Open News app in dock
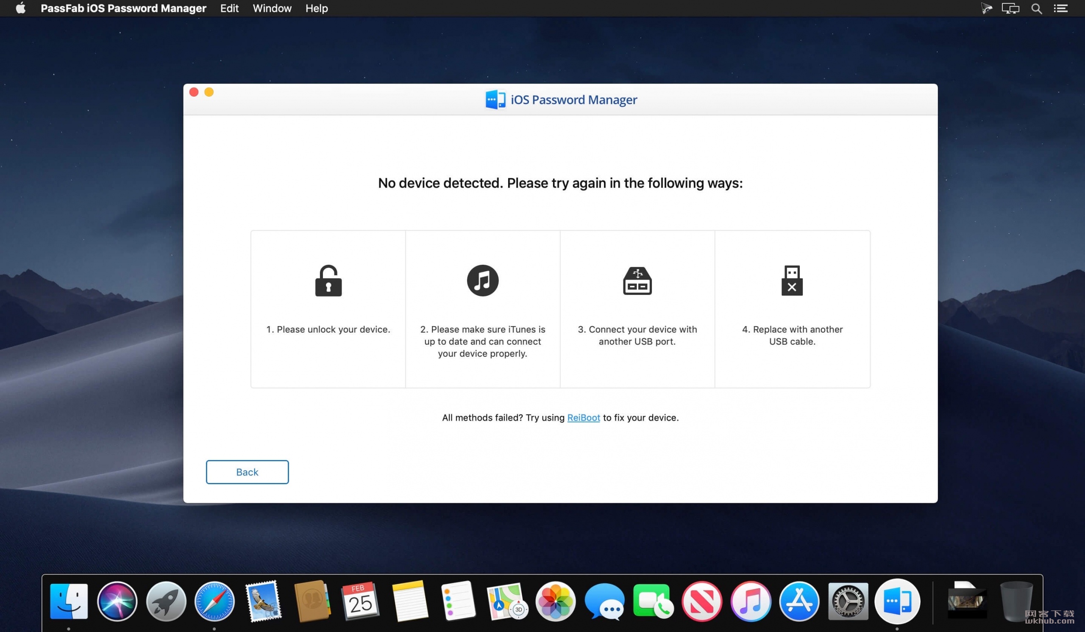Viewport: 1085px width, 632px height. tap(702, 601)
